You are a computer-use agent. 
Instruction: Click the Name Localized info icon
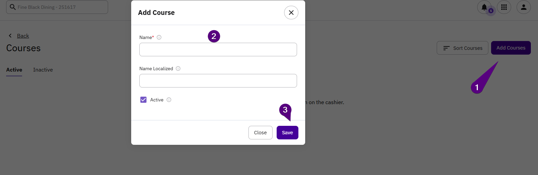tap(178, 69)
